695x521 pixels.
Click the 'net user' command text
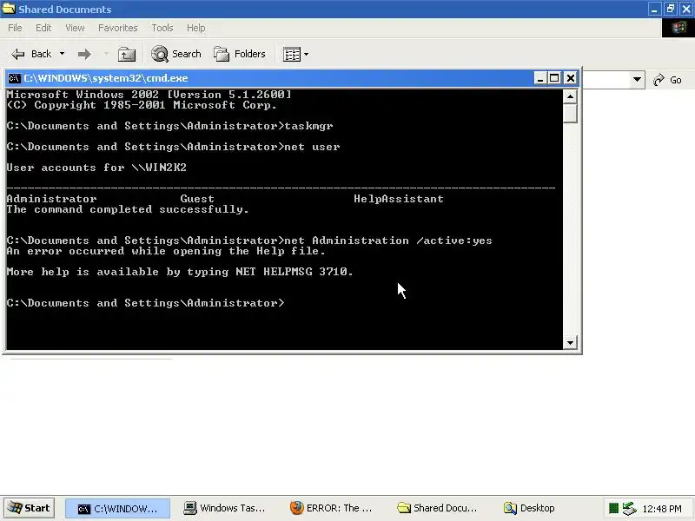pyautogui.click(x=312, y=147)
